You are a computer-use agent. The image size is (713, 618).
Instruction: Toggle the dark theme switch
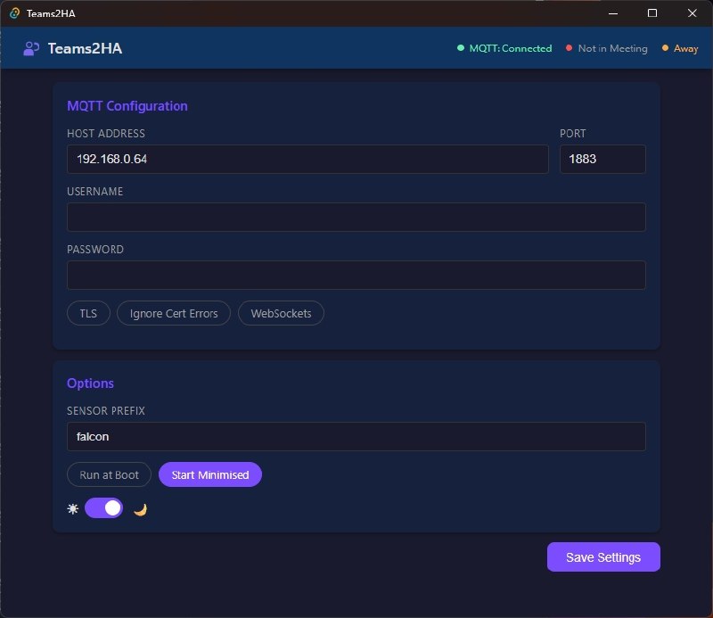103,508
